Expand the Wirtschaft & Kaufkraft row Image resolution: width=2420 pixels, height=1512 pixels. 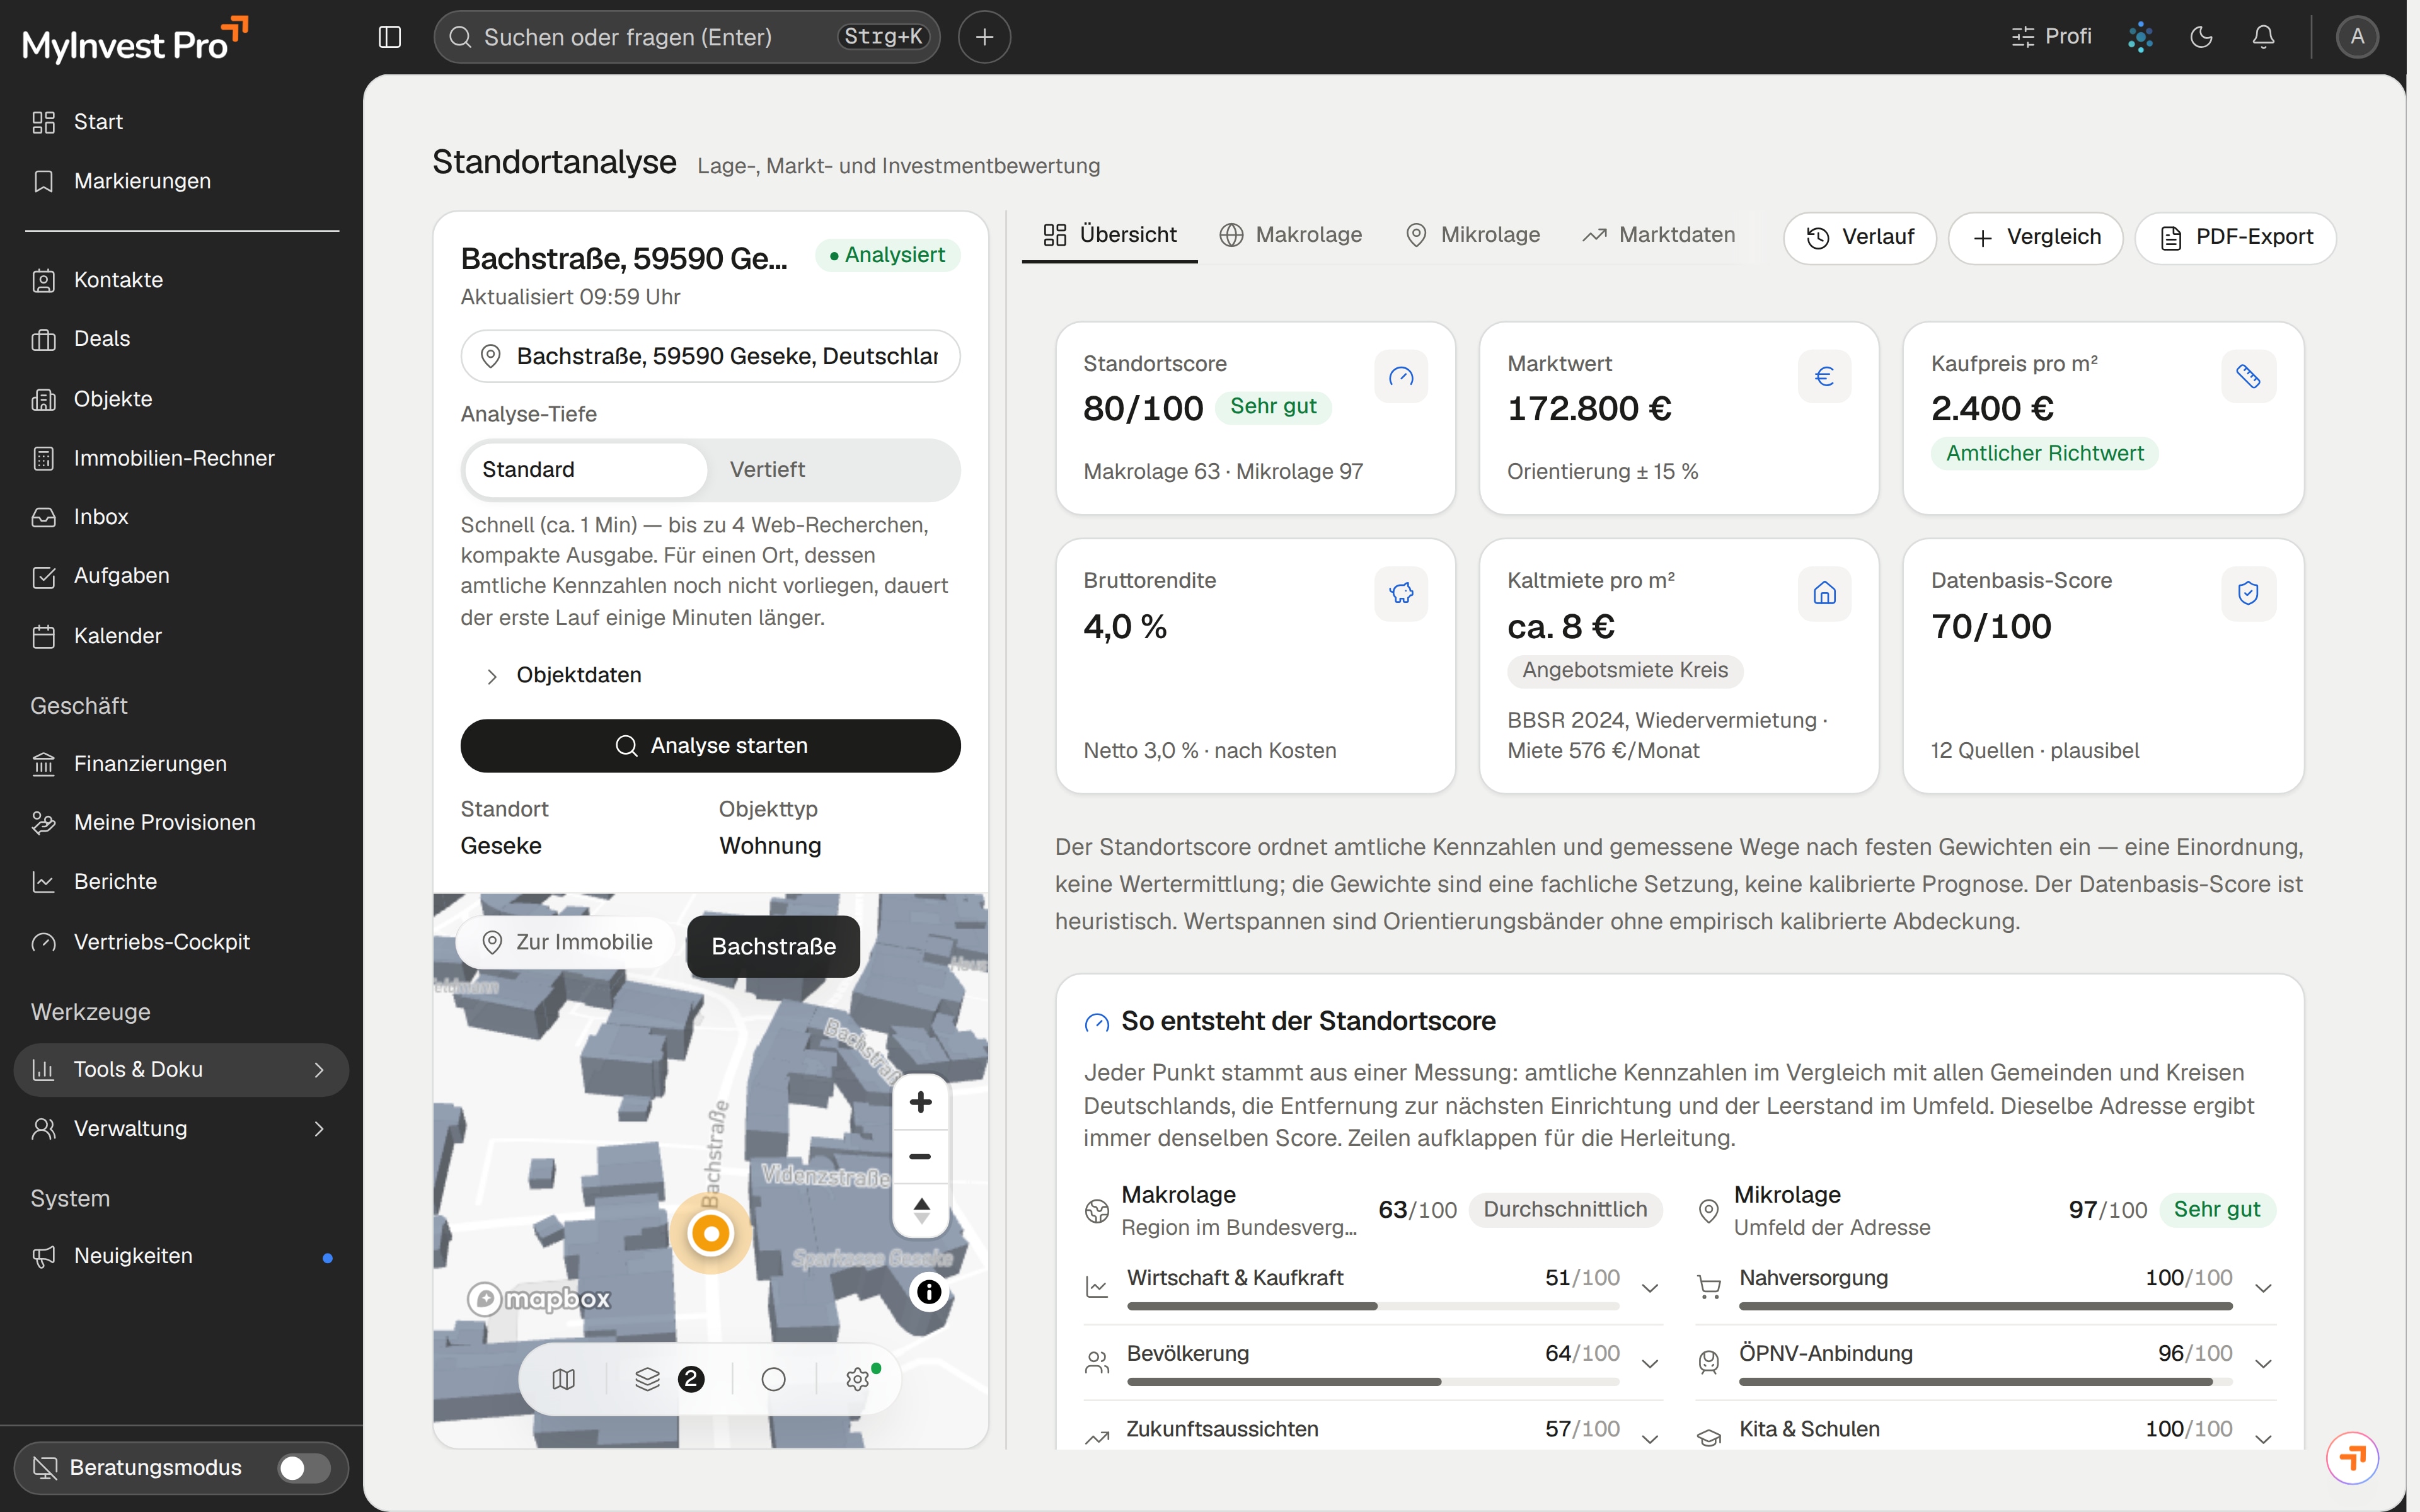1372,1287
